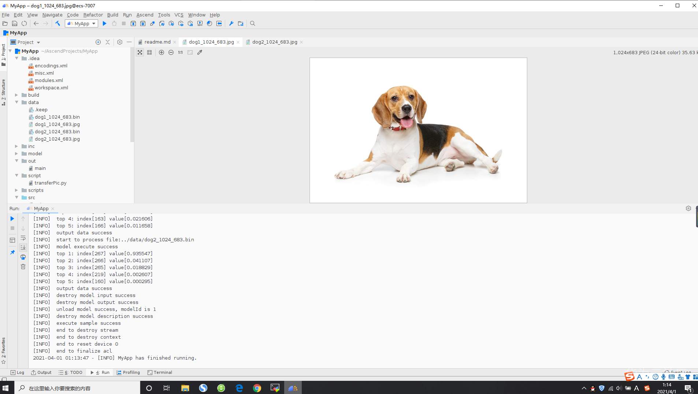Select the image color picker pipette tool

click(200, 52)
